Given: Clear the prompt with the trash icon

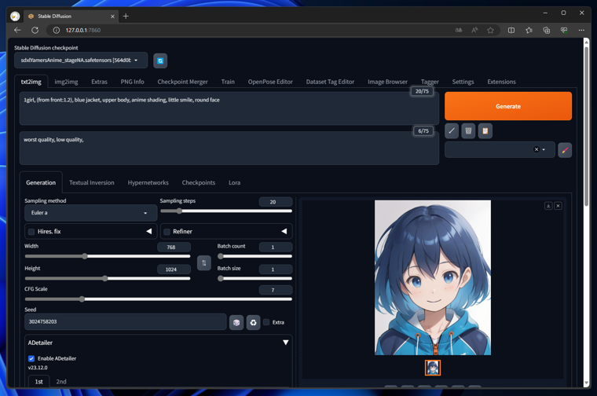Looking at the screenshot, I should click(x=468, y=131).
